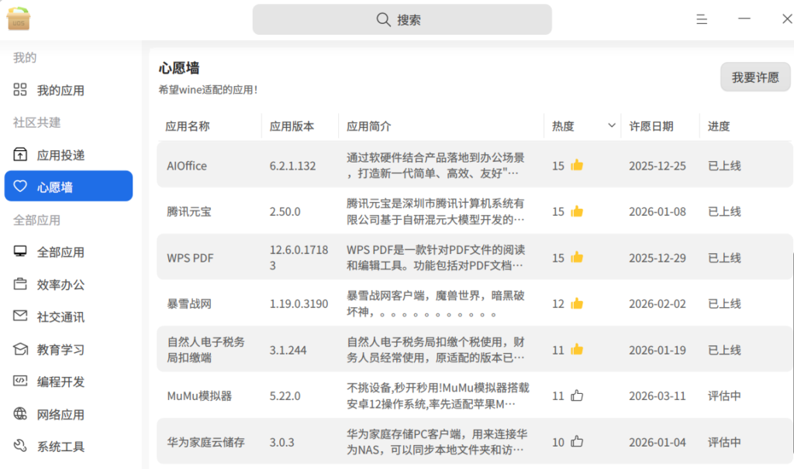The width and height of the screenshot is (794, 469).
Task: Click the 教育学习 graduation cap icon
Action: click(21, 349)
